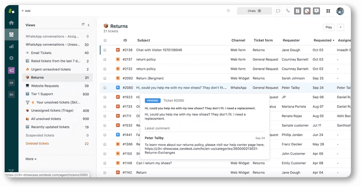Sort by the Requested column header

(x=323, y=40)
